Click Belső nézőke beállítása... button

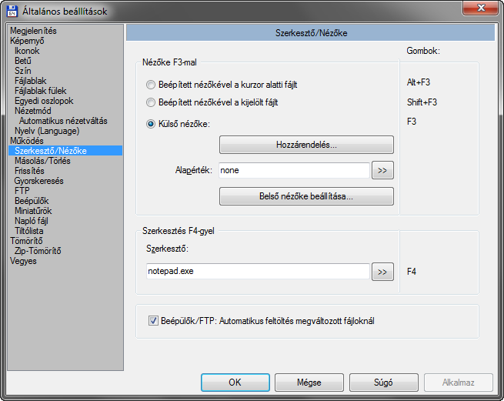click(x=306, y=196)
